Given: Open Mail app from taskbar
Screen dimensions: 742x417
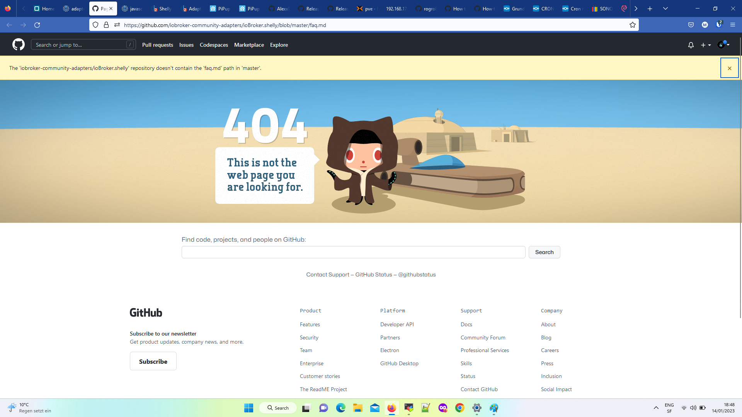Looking at the screenshot, I should (x=374, y=408).
